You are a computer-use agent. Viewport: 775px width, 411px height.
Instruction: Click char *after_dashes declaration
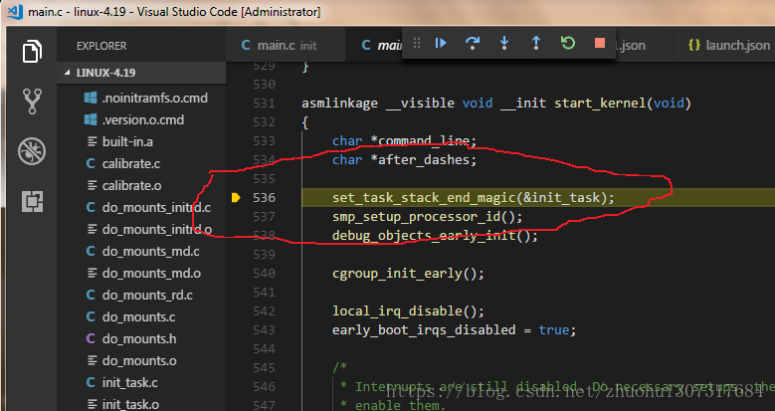coord(404,160)
